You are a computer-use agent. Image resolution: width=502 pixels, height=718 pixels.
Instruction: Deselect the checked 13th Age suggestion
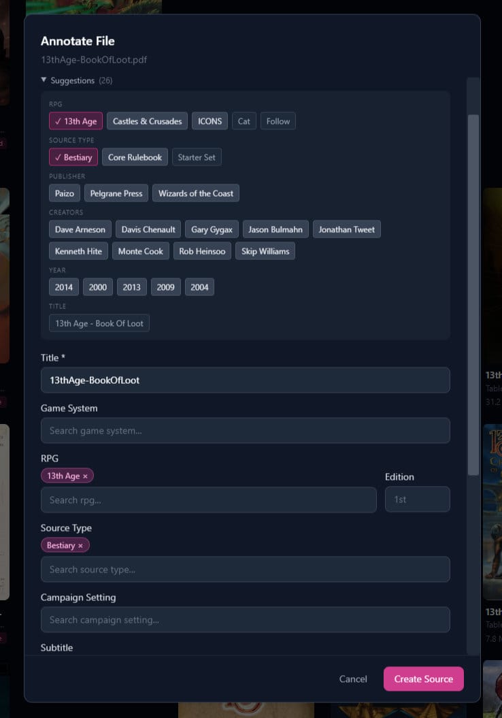click(76, 121)
